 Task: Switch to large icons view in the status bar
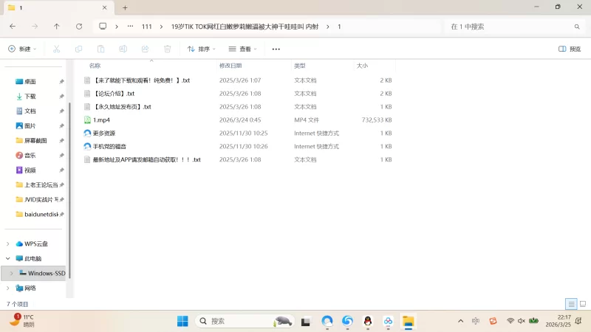coord(582,304)
